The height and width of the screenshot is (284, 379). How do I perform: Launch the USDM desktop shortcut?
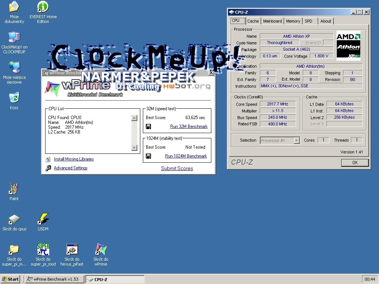click(x=43, y=222)
